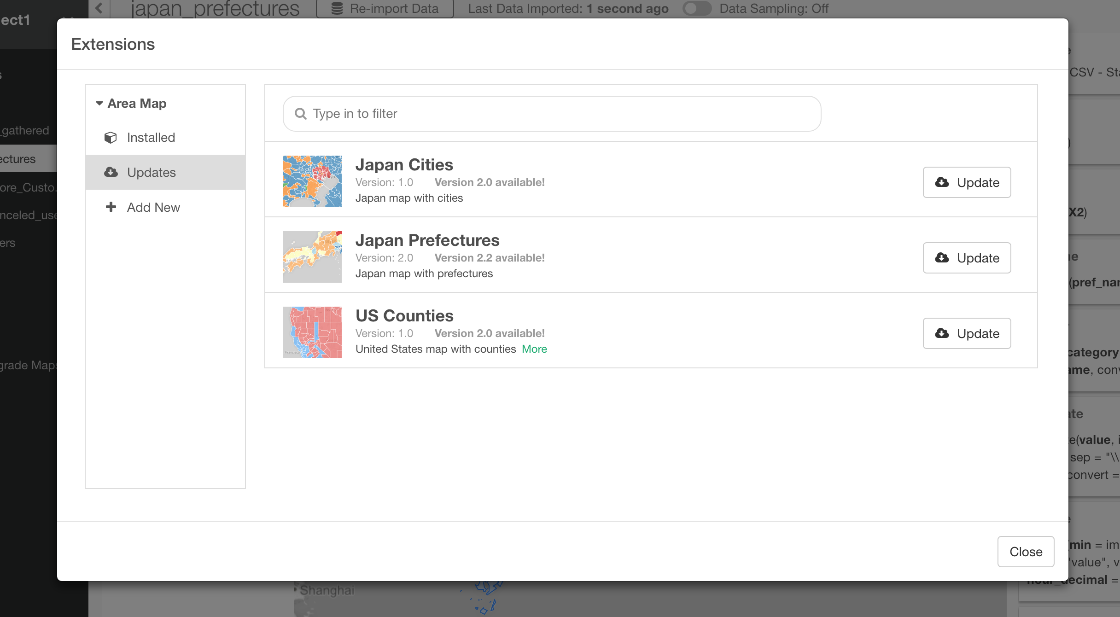The width and height of the screenshot is (1120, 617).
Task: Open the Add New section
Action: (x=165, y=207)
